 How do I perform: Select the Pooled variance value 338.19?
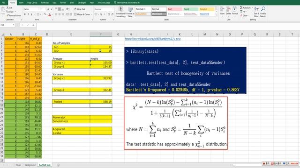click(101, 102)
